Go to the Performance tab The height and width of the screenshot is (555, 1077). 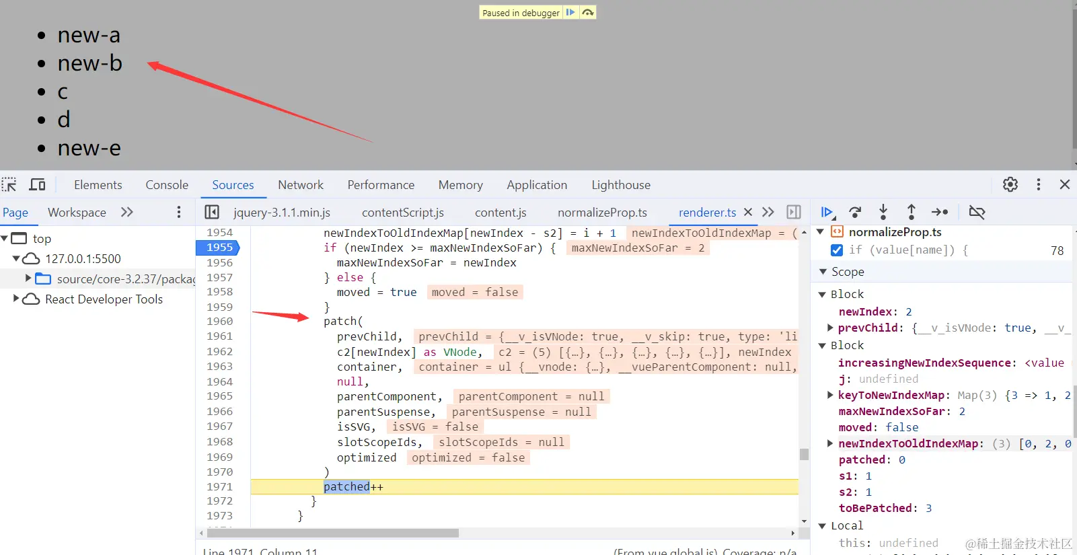point(381,184)
